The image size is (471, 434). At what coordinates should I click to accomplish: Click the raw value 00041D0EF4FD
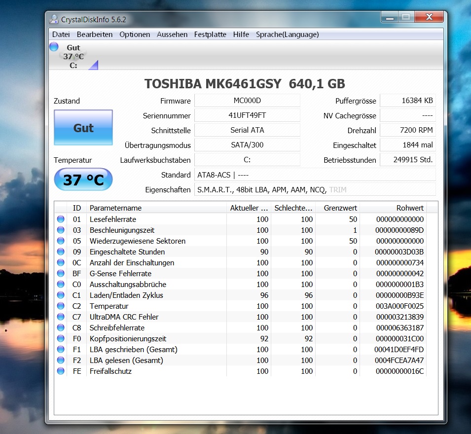(399, 349)
